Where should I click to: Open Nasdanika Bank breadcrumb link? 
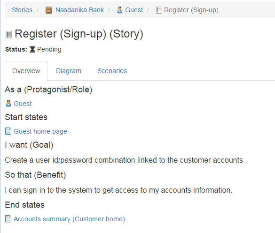point(79,10)
